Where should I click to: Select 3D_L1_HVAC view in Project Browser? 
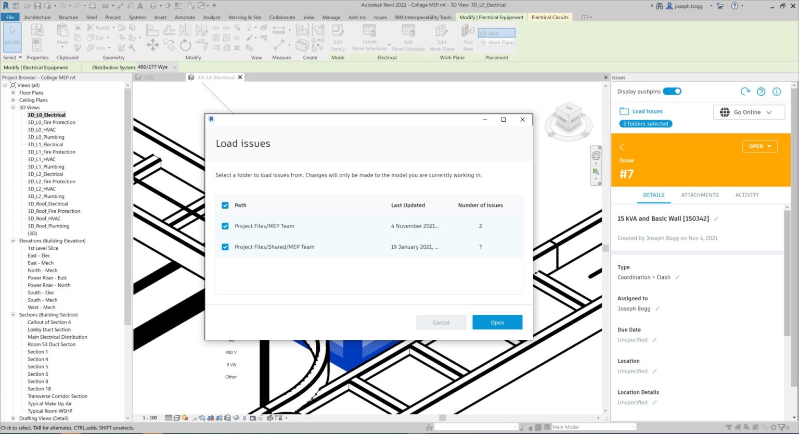pos(42,159)
